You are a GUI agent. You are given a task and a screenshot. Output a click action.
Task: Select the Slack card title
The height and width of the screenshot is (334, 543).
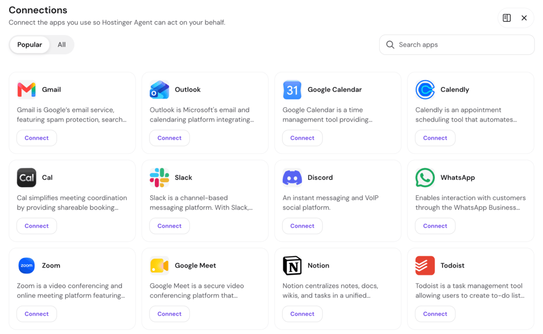coord(183,177)
